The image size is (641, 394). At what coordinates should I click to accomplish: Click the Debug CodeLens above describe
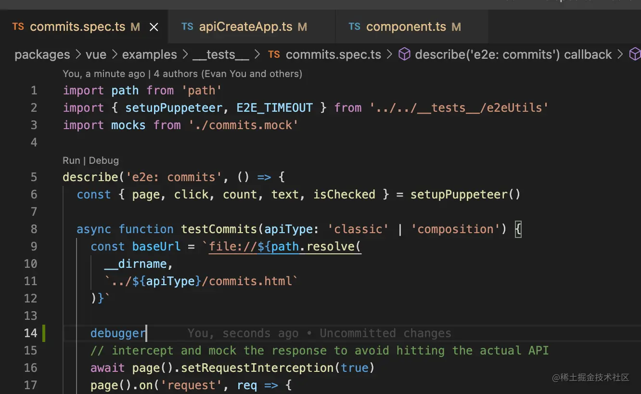103,160
